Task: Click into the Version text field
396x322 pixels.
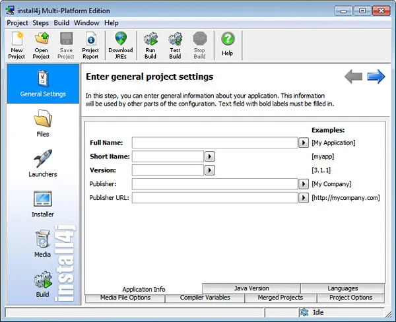Action: (168, 170)
